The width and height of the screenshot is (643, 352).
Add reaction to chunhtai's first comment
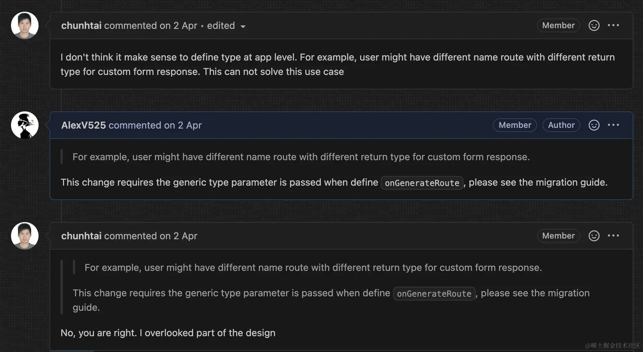[x=594, y=25]
